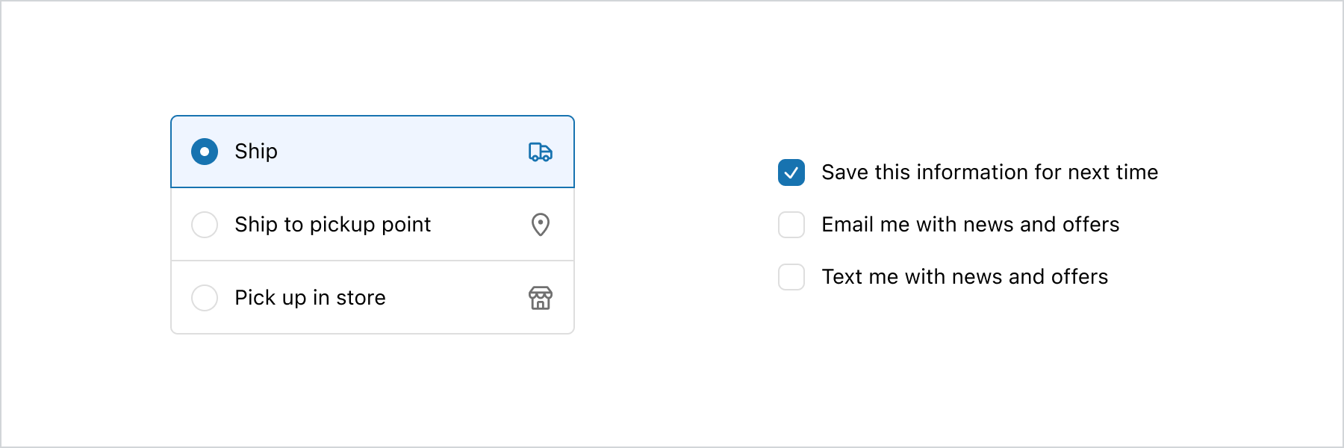
Task: Select the Pick up in store radio button
Action: pos(205,298)
